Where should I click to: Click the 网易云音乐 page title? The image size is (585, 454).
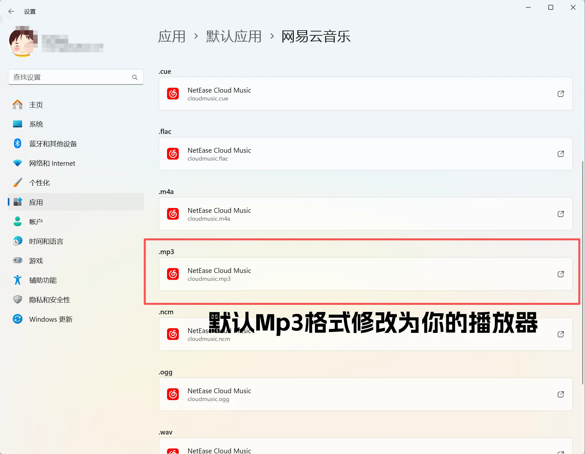(316, 36)
